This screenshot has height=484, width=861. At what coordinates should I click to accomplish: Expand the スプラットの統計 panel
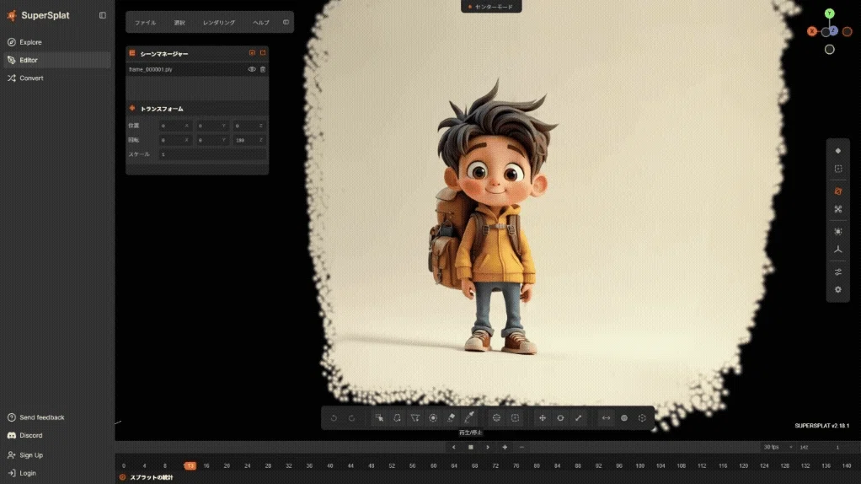[147, 477]
